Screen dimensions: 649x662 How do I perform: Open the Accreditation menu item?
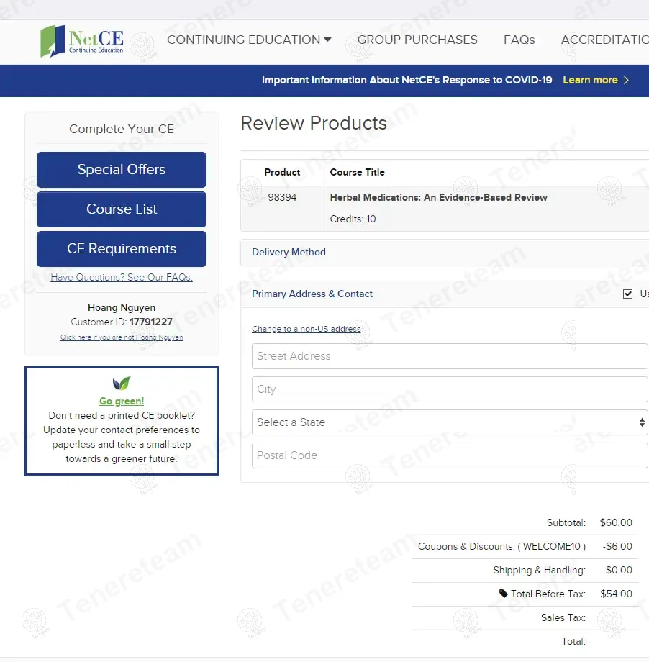click(x=604, y=40)
